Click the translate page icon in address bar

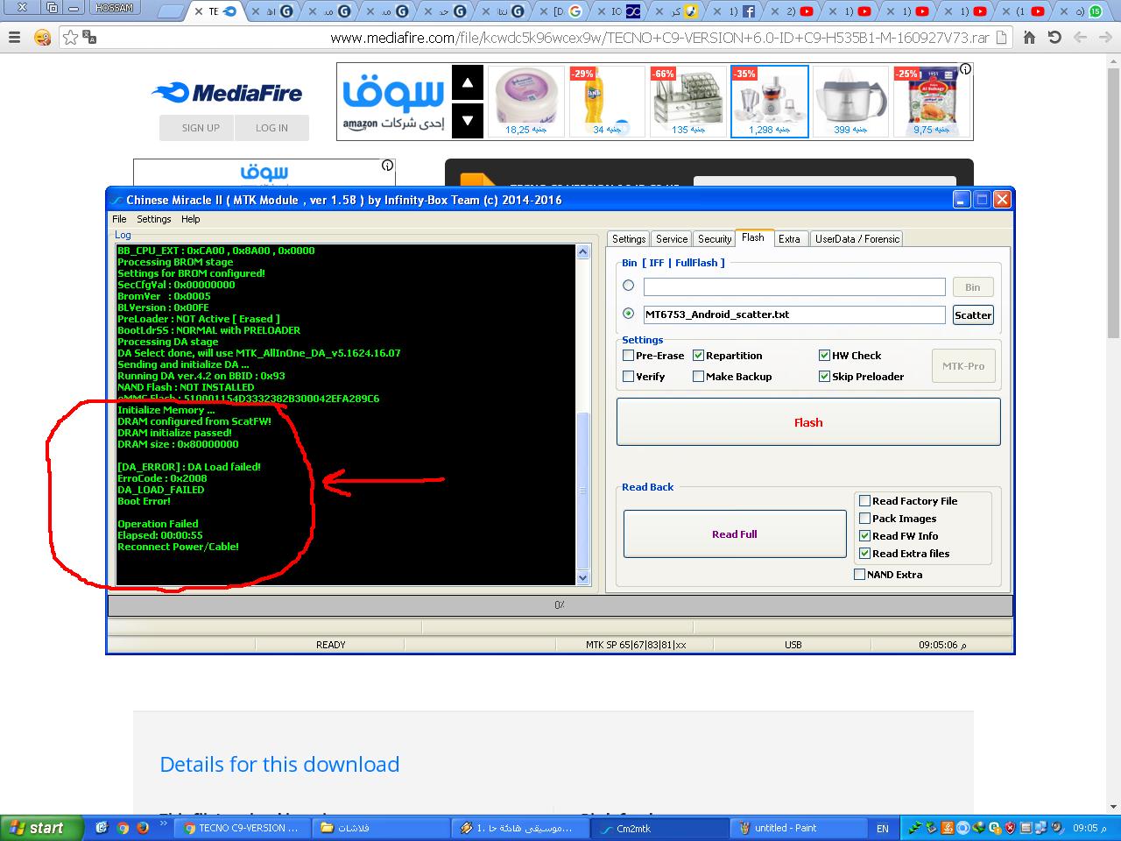click(89, 38)
